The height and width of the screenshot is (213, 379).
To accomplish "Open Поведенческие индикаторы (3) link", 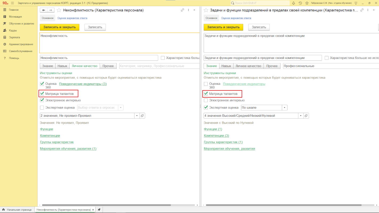I will point(83,84).
